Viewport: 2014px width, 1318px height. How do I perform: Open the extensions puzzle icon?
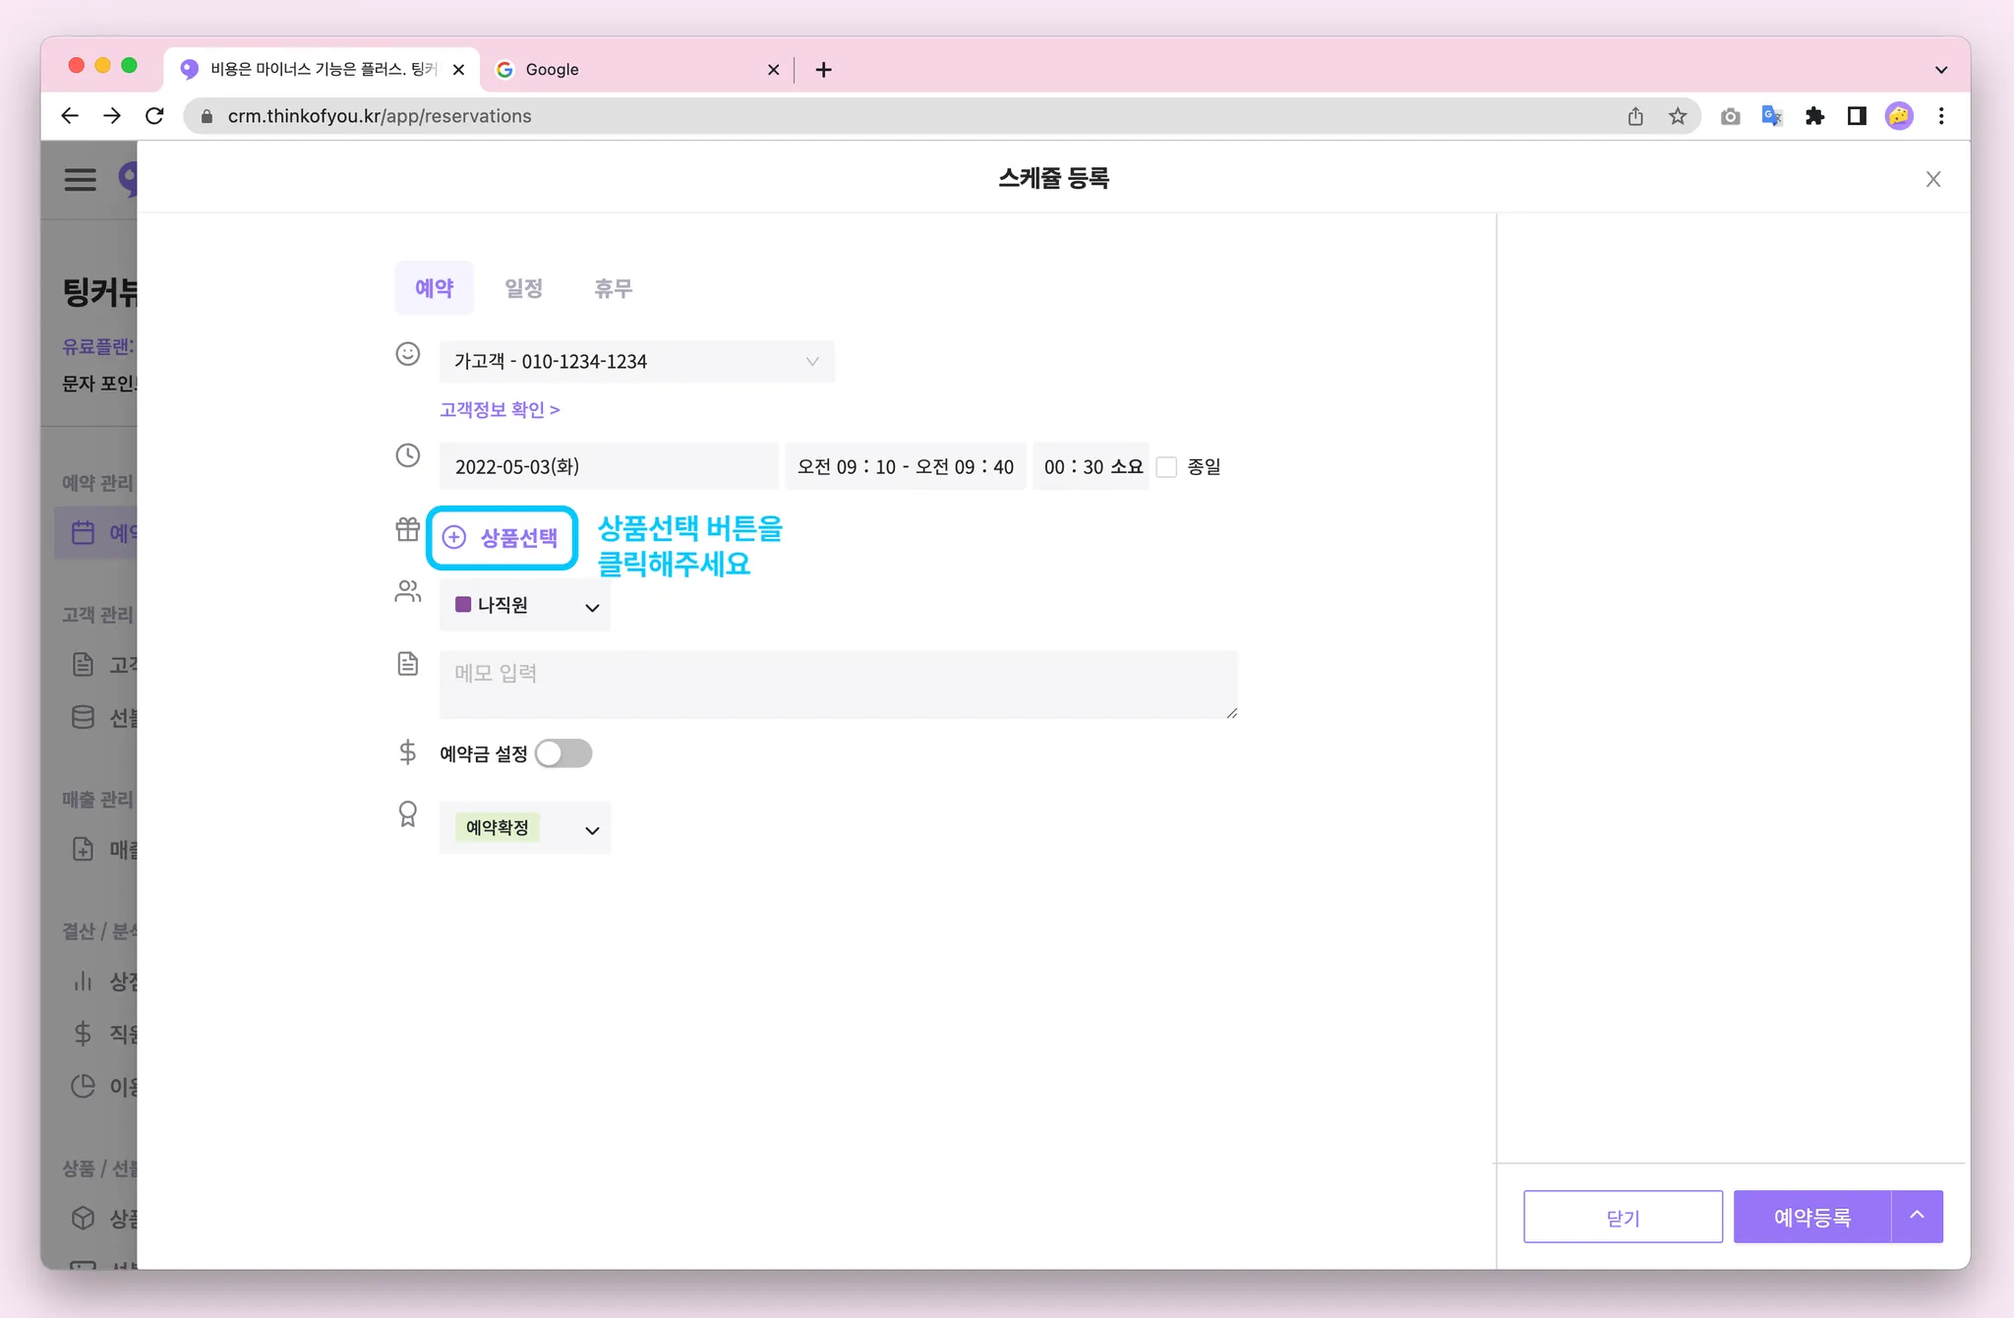click(x=1814, y=116)
